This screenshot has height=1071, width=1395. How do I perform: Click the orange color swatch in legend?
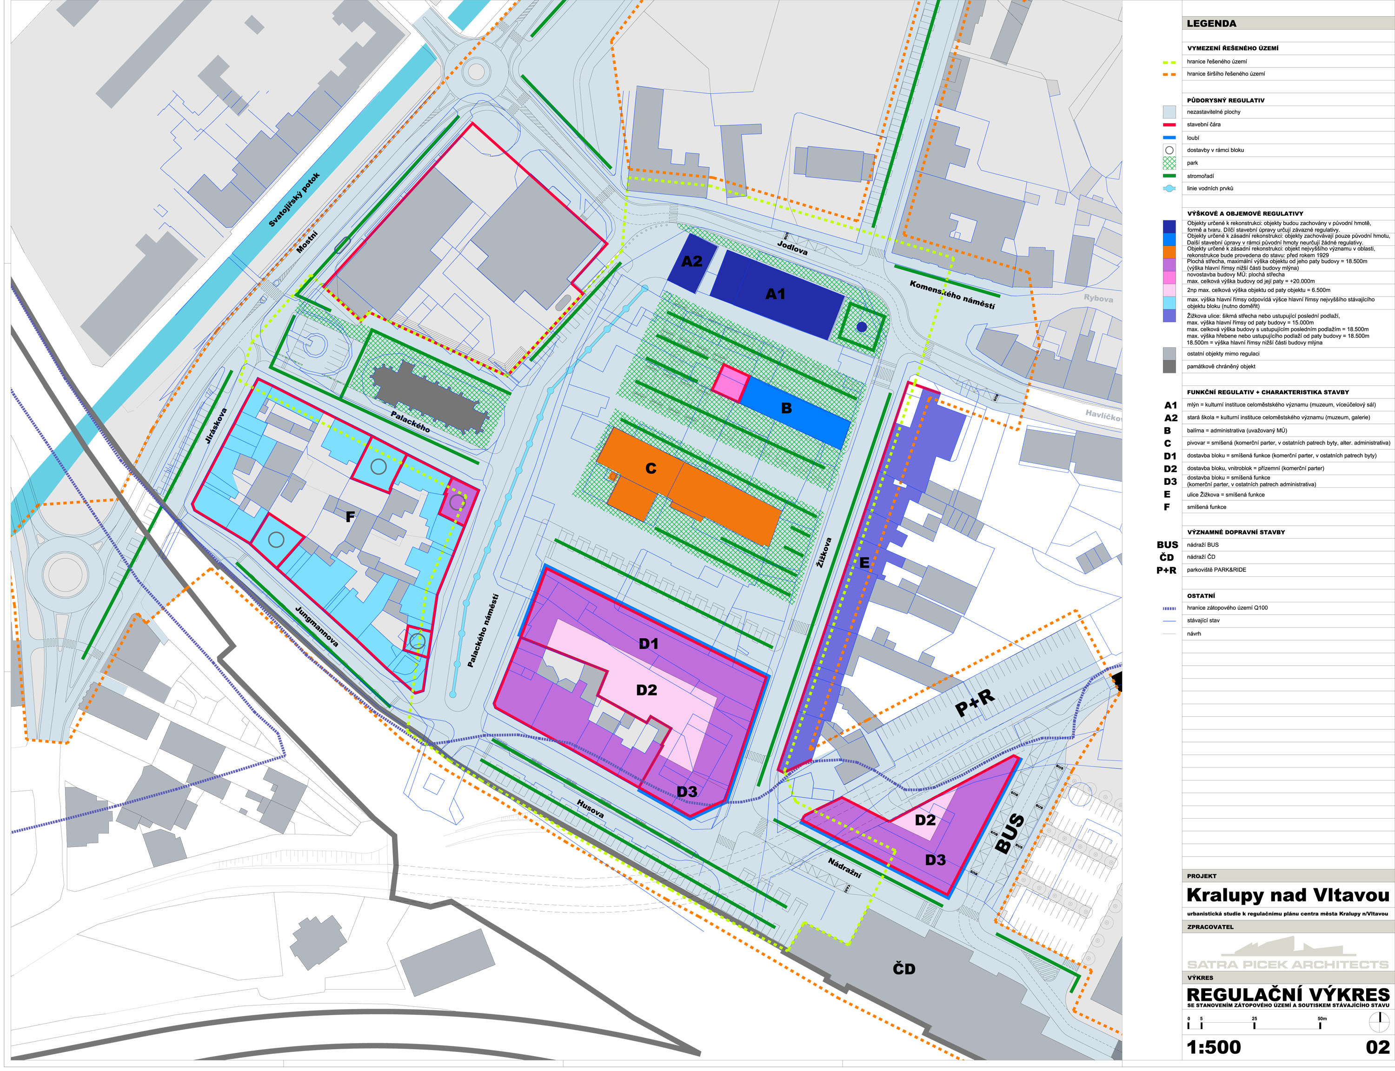click(x=1169, y=252)
